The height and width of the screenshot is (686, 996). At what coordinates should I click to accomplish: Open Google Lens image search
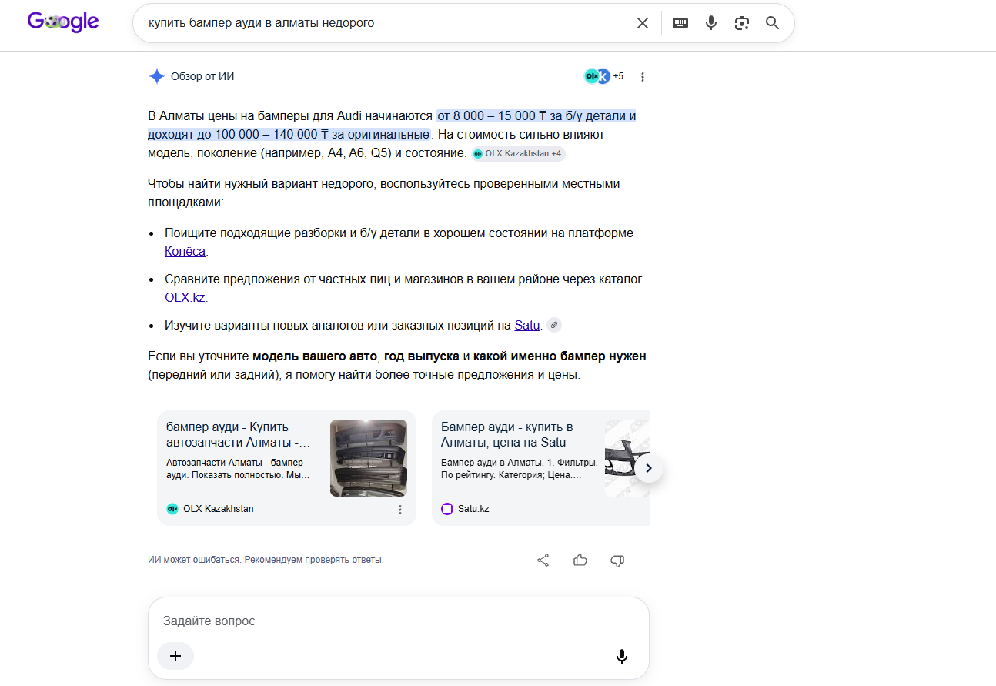click(x=742, y=23)
